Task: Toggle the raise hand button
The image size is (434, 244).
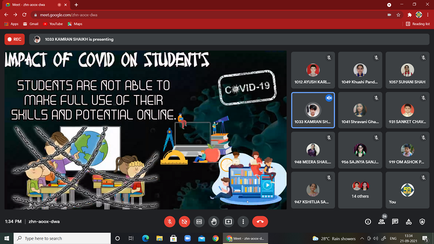Action: (214, 221)
